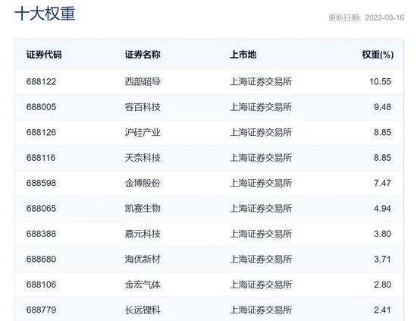Click 上海证券交易所 in the 金博股份 row
417x321 pixels.
point(261,183)
